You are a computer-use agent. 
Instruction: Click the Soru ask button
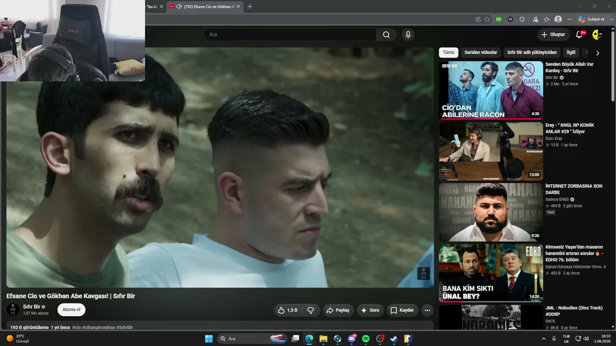click(371, 310)
